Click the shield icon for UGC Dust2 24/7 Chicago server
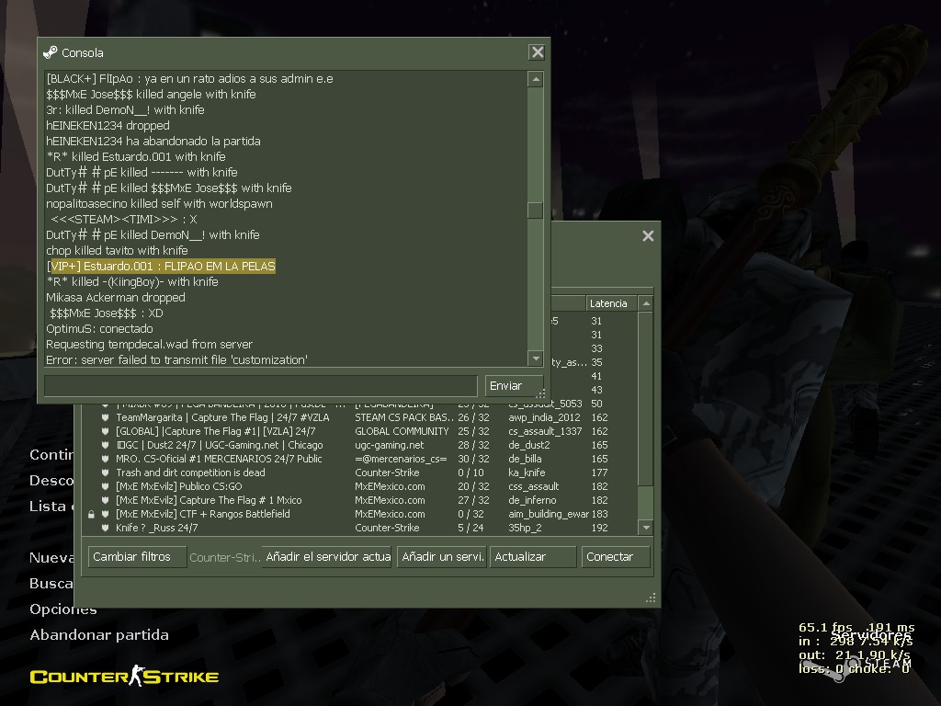The image size is (941, 706). pyautogui.click(x=105, y=445)
